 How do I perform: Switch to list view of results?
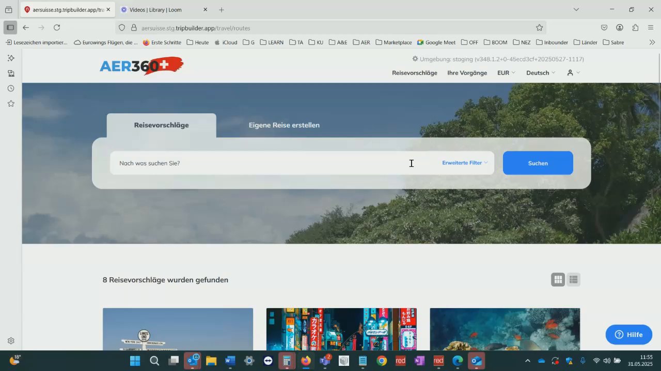pos(573,280)
